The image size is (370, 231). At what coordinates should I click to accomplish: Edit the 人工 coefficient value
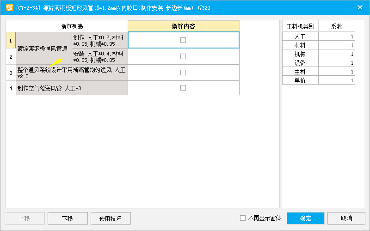(x=336, y=36)
